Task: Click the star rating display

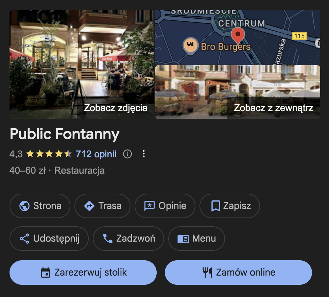Action: click(49, 154)
